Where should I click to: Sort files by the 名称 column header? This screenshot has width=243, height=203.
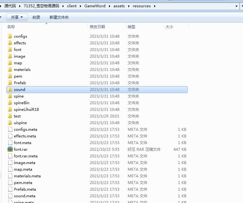(11, 27)
